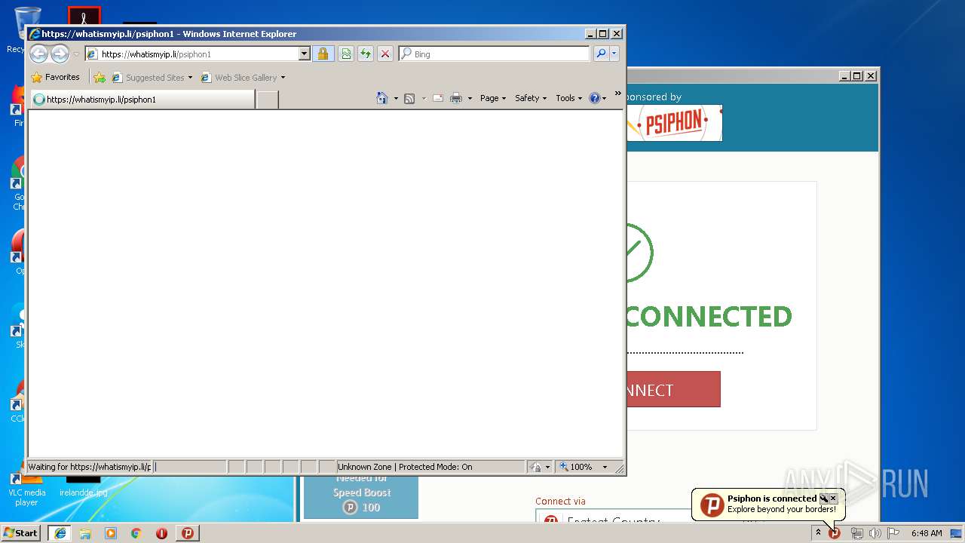
Task: Open search provider dropdown arrow
Action: pyautogui.click(x=614, y=54)
